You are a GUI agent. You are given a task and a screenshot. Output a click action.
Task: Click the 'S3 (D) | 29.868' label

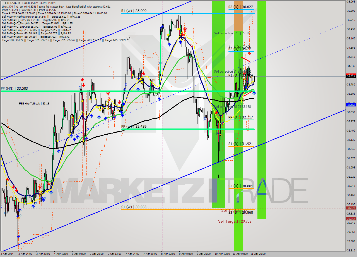point(241,213)
